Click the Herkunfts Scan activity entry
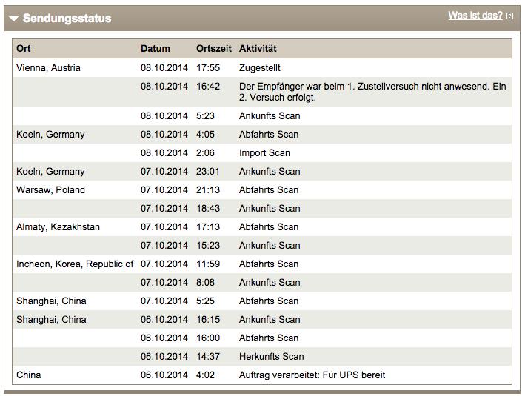This screenshot has height=396, width=525. click(271, 357)
